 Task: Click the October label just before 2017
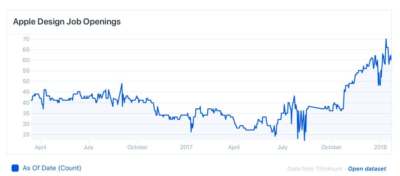(x=137, y=147)
